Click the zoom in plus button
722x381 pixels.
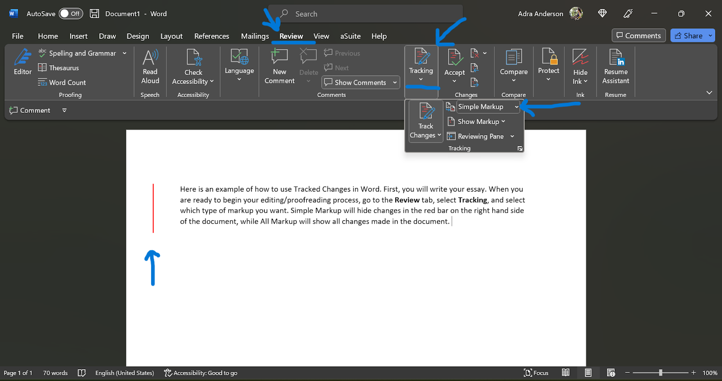point(694,373)
